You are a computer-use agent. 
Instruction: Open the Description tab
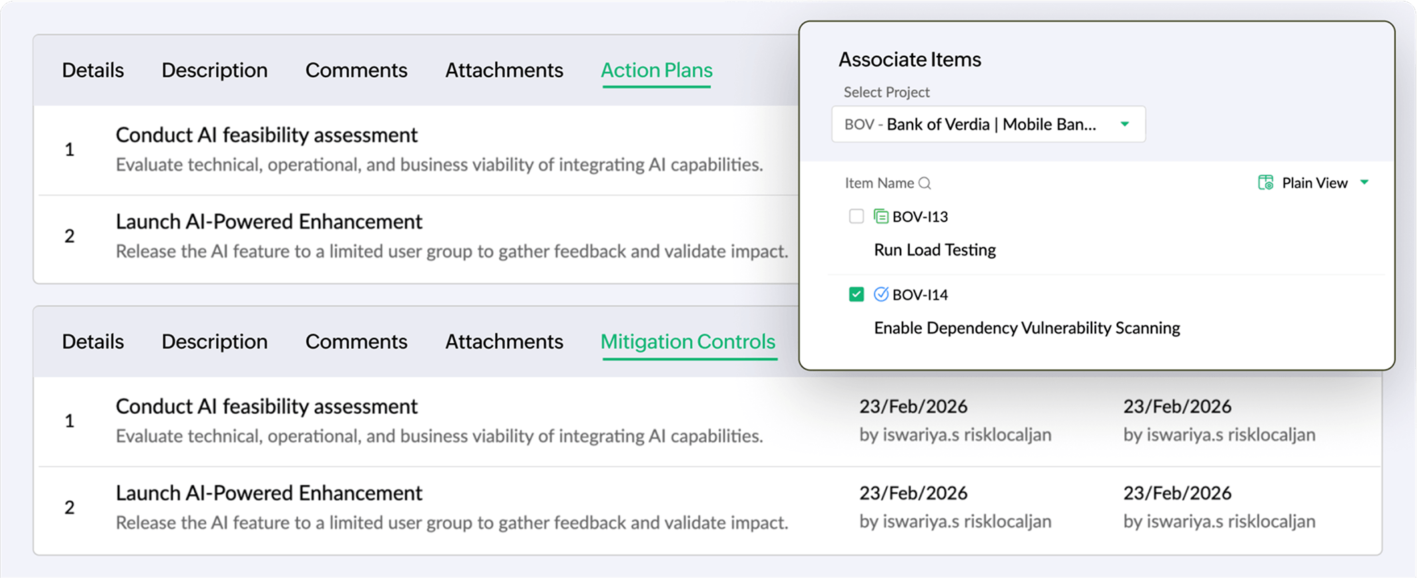coord(214,70)
